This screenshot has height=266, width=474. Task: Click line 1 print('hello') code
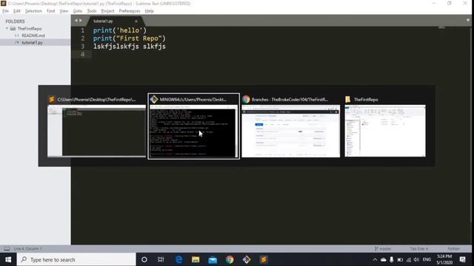click(120, 30)
